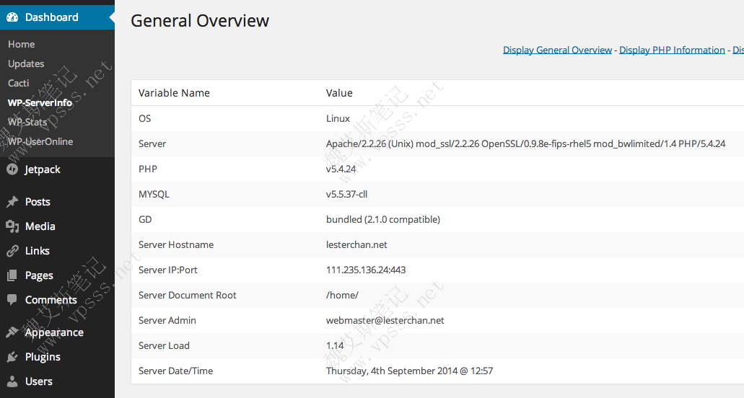The image size is (744, 398).
Task: Click the General Overview page heading
Action: tap(200, 21)
